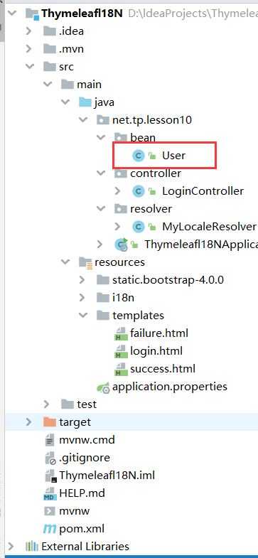The image size is (258, 558).
Task: Click the ThymeleafI18N project module icon
Action: point(32,14)
